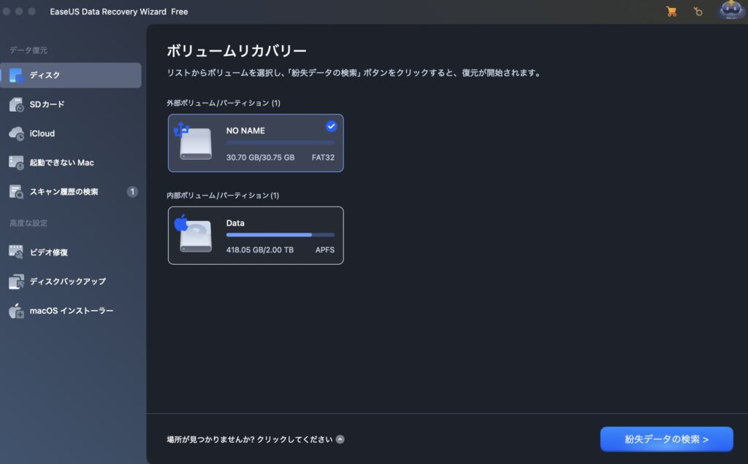Image resolution: width=748 pixels, height=464 pixels.
Task: Click the ビデオ修復 icon
Action: pyautogui.click(x=17, y=252)
